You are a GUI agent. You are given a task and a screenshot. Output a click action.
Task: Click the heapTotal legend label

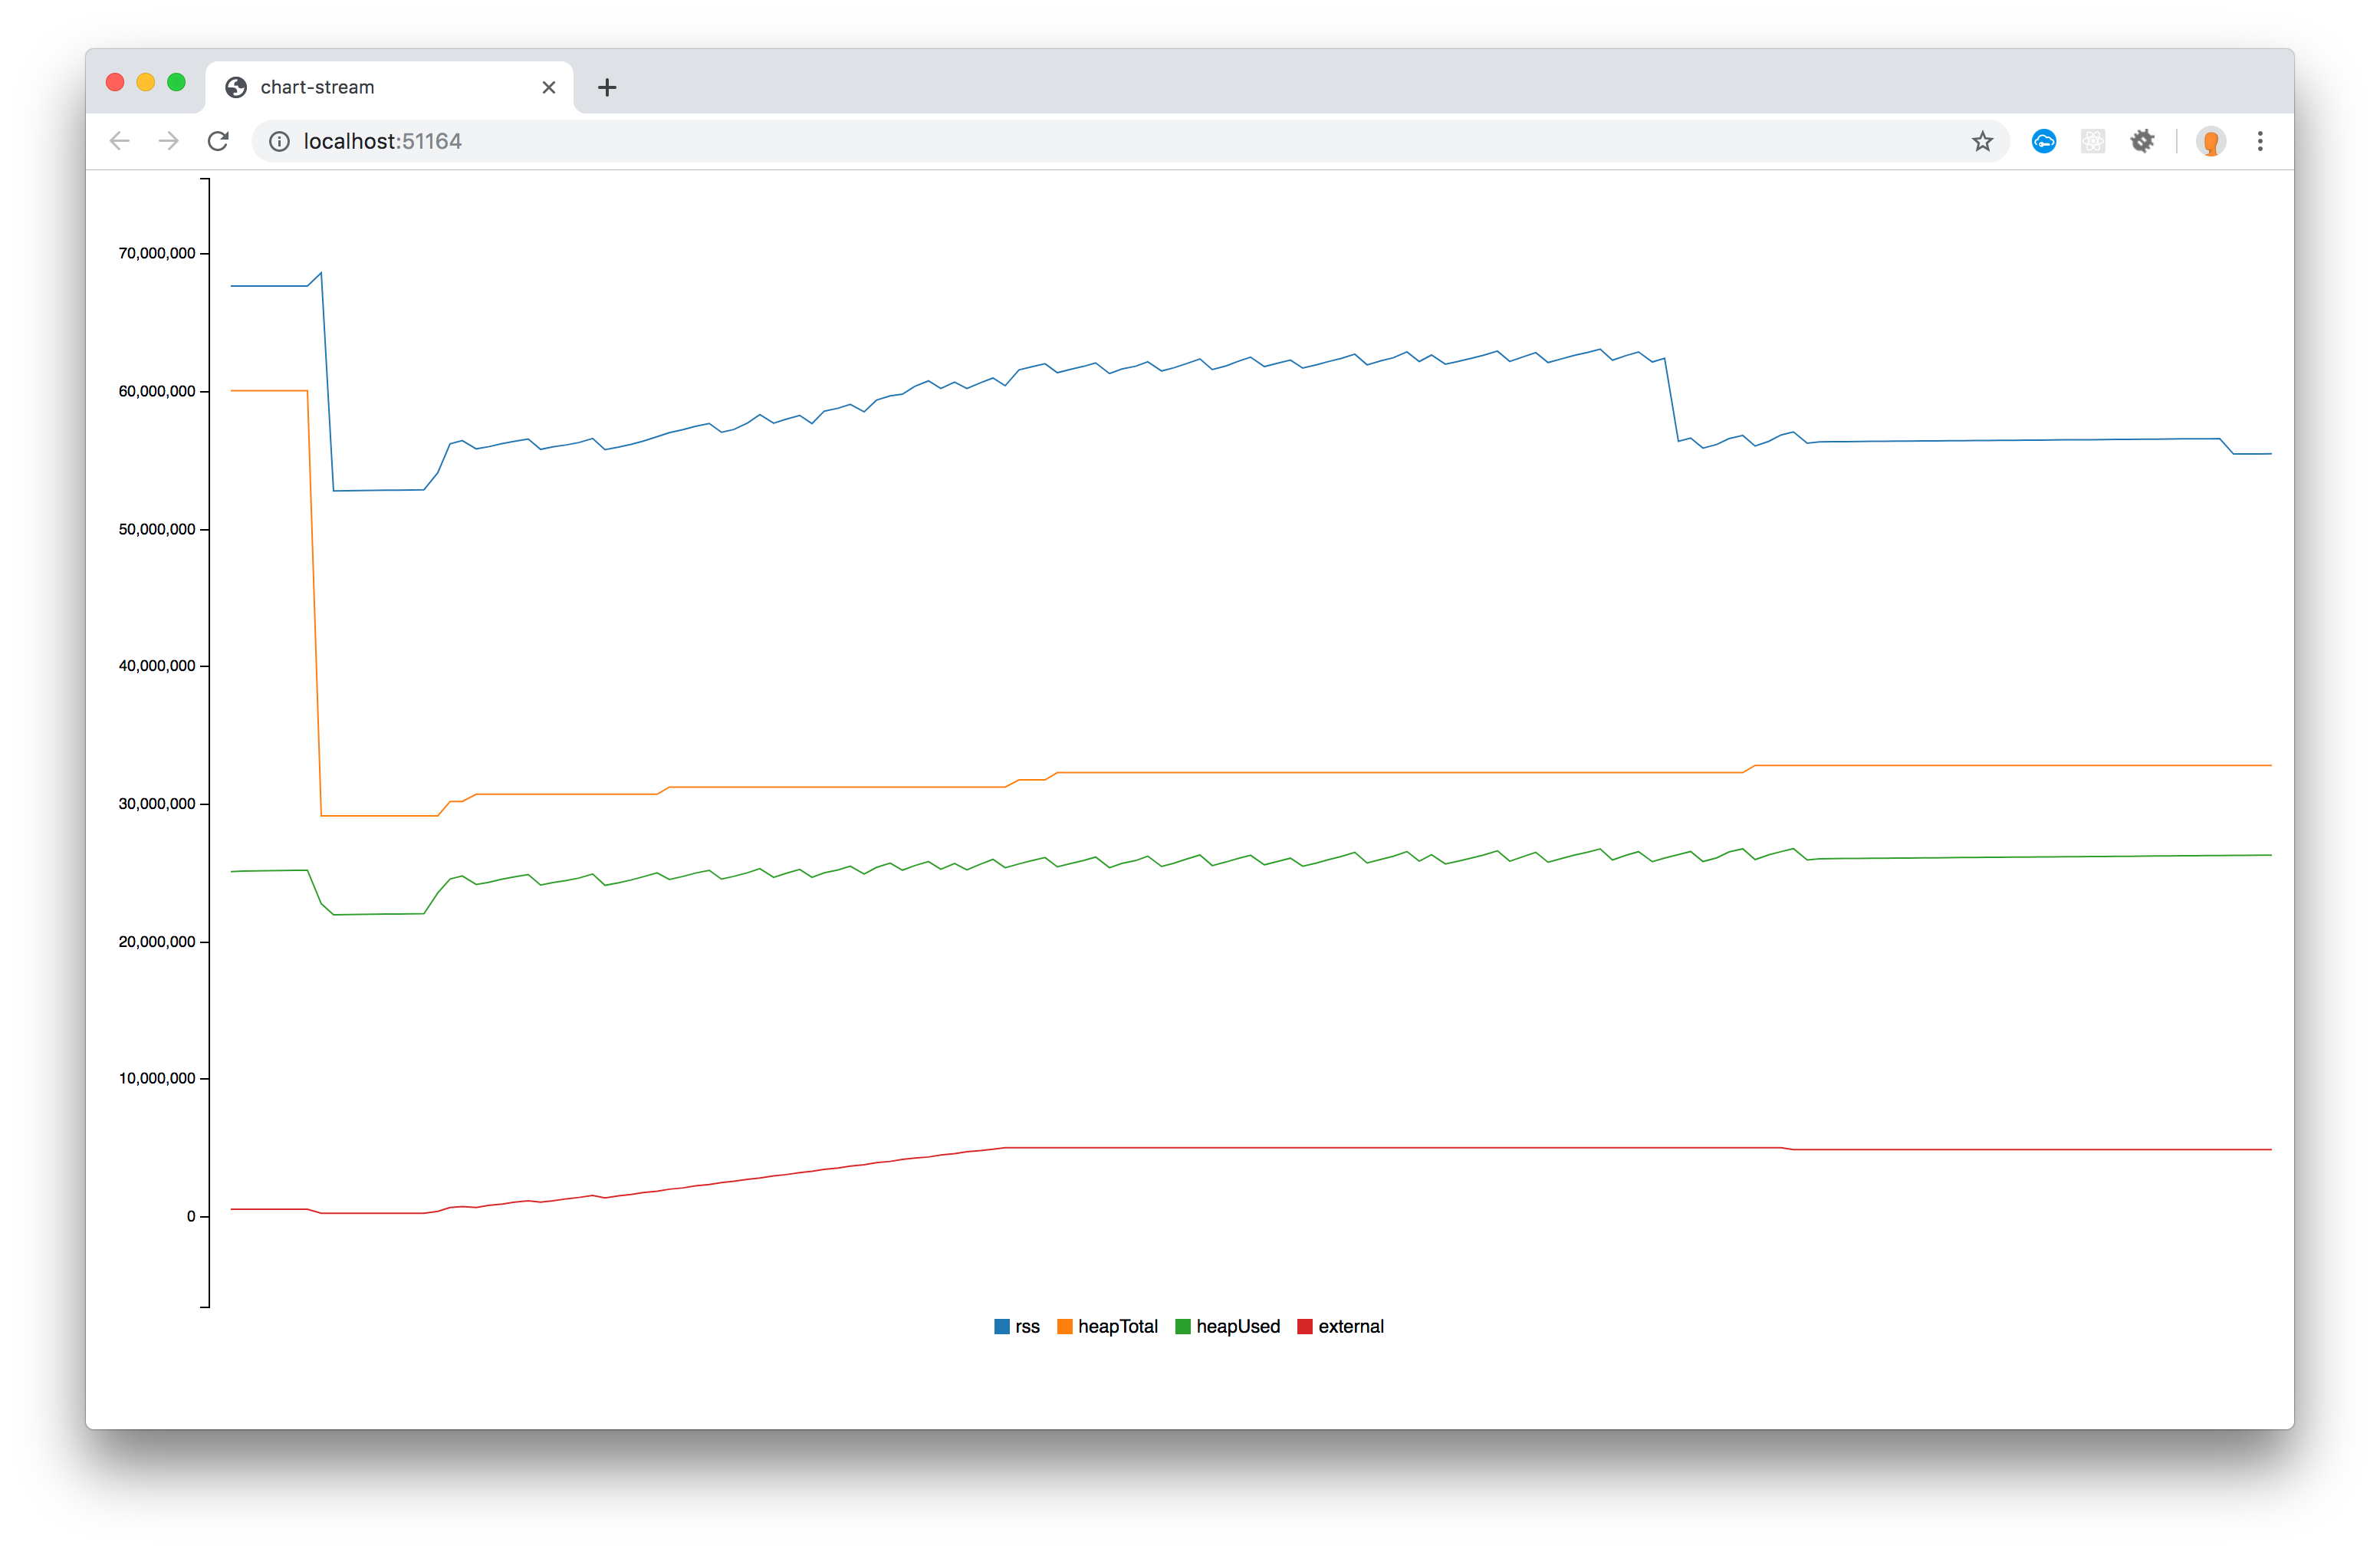point(1118,1326)
